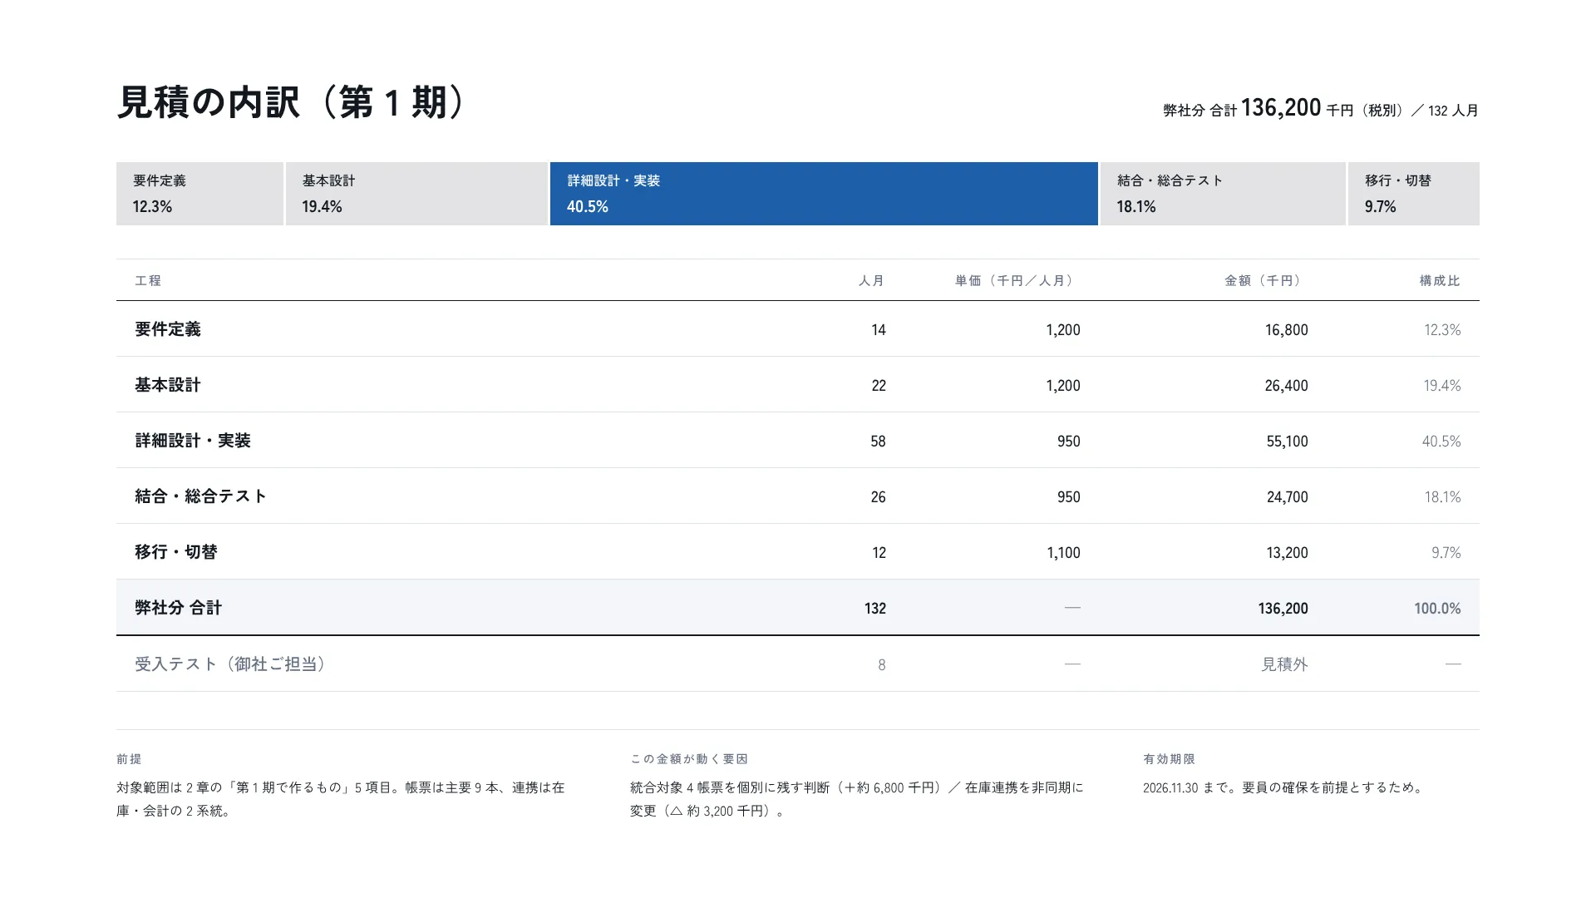Viewport: 1596px width, 898px height.
Task: Click the 見積外 cell
Action: [1285, 664]
